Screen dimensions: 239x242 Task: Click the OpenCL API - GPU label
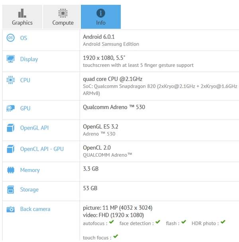(42, 149)
